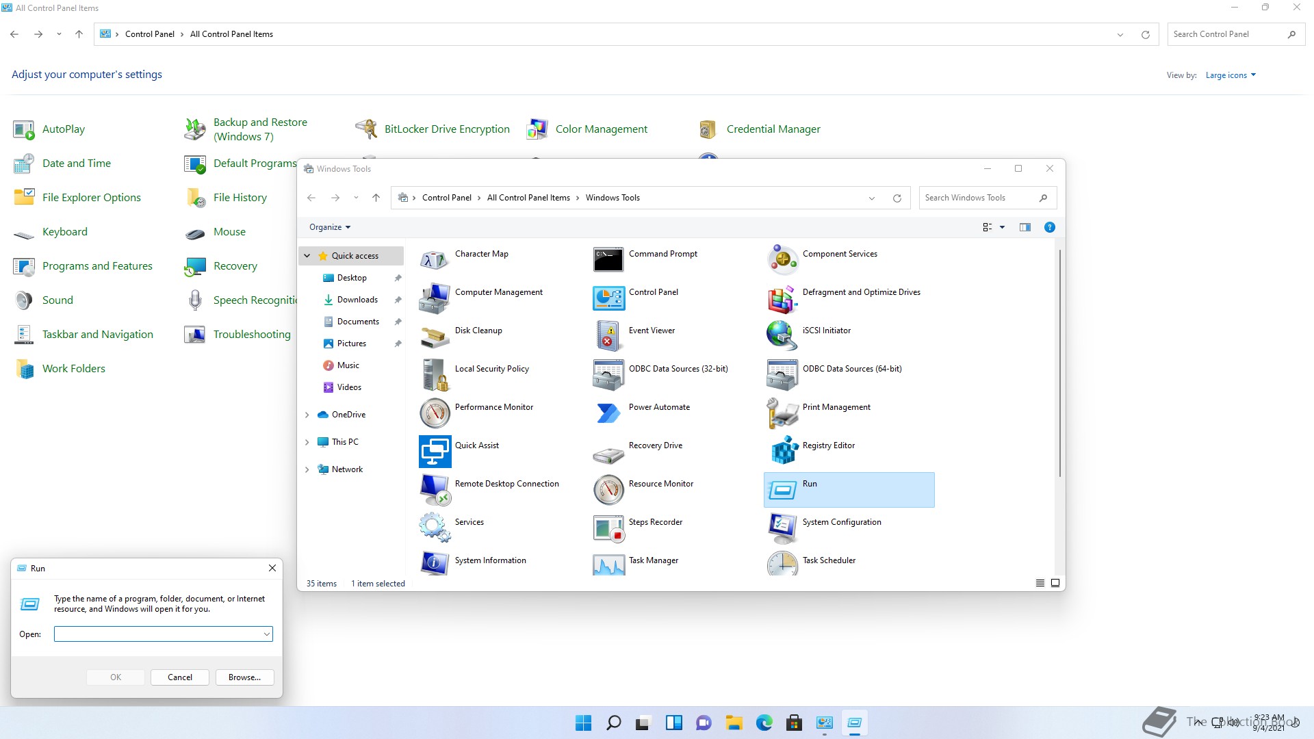Click Browse... in the Run dialog
The height and width of the screenshot is (739, 1314).
244,677
